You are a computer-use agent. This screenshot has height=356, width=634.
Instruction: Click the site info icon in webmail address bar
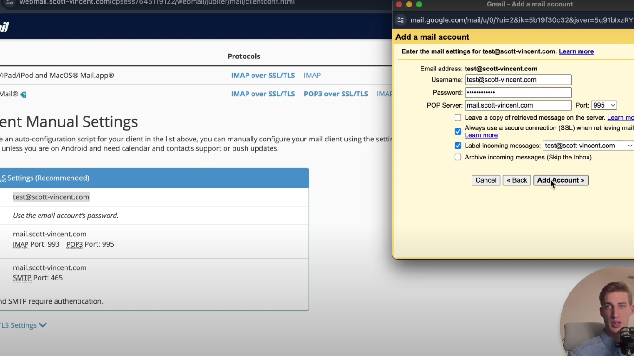click(x=9, y=2)
